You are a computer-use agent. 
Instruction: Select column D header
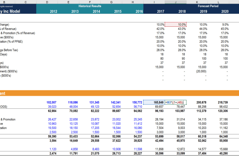[47, 2]
